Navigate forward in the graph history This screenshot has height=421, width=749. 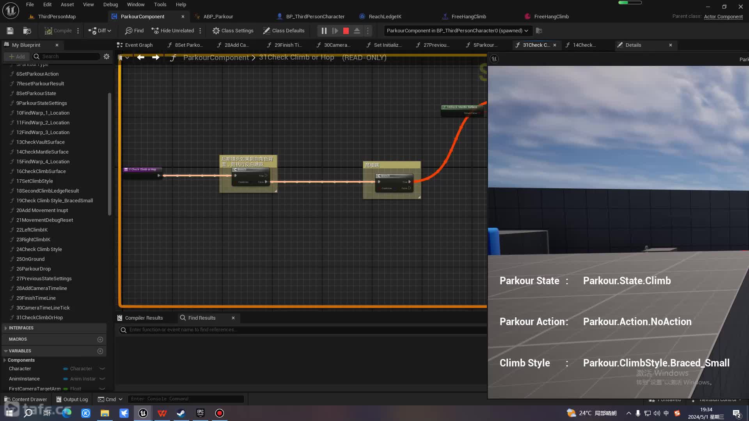point(156,57)
